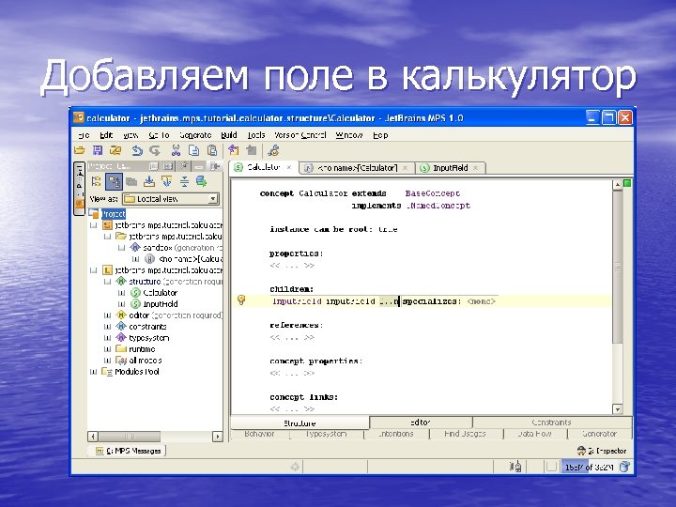Open the Inspector tool window button
Image resolution: width=676 pixels, height=507 pixels.
602,451
